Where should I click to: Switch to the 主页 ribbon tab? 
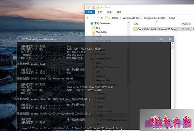tap(100, 12)
